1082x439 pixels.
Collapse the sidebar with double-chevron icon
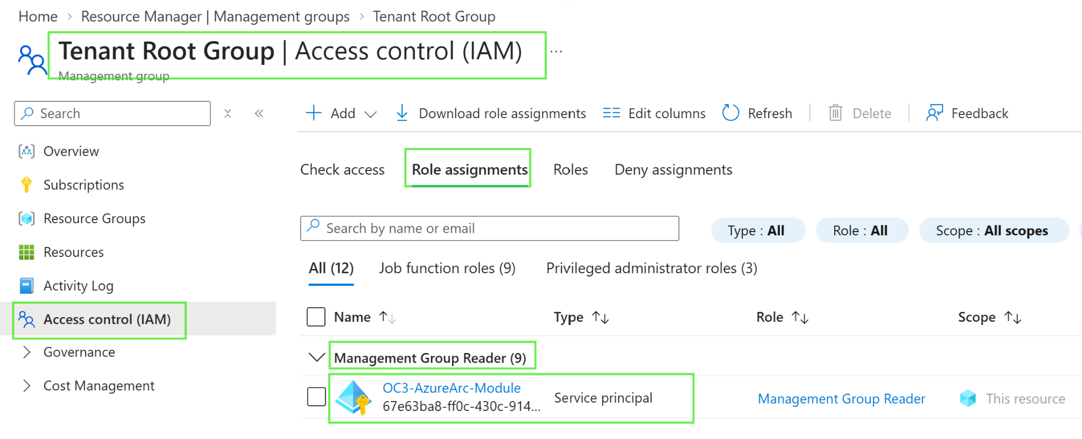pos(259,113)
